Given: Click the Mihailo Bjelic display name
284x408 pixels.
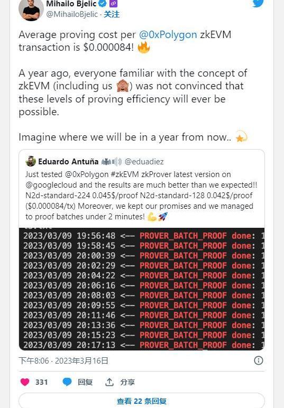Looking at the screenshot, I should point(71,4).
